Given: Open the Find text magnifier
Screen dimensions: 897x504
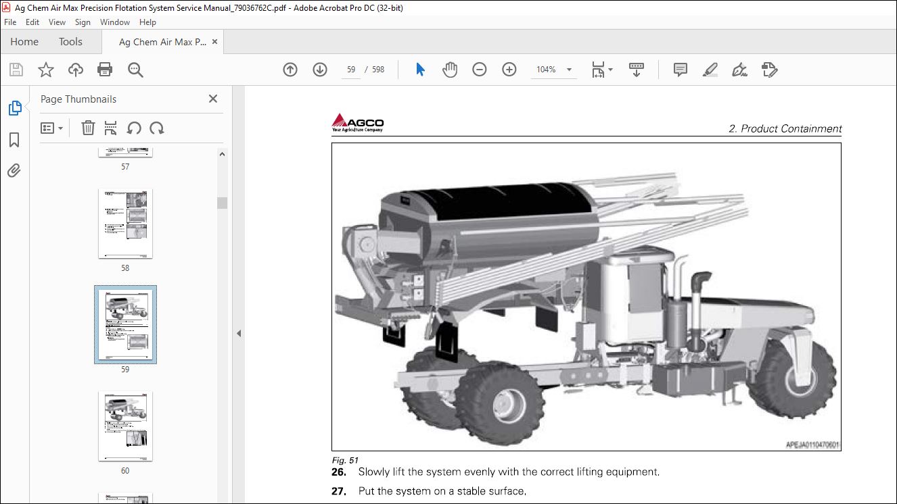Looking at the screenshot, I should (135, 70).
